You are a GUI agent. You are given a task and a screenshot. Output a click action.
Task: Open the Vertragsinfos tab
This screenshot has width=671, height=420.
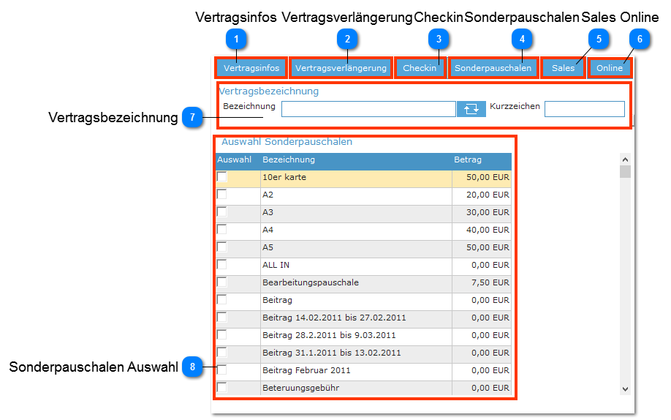pyautogui.click(x=251, y=68)
